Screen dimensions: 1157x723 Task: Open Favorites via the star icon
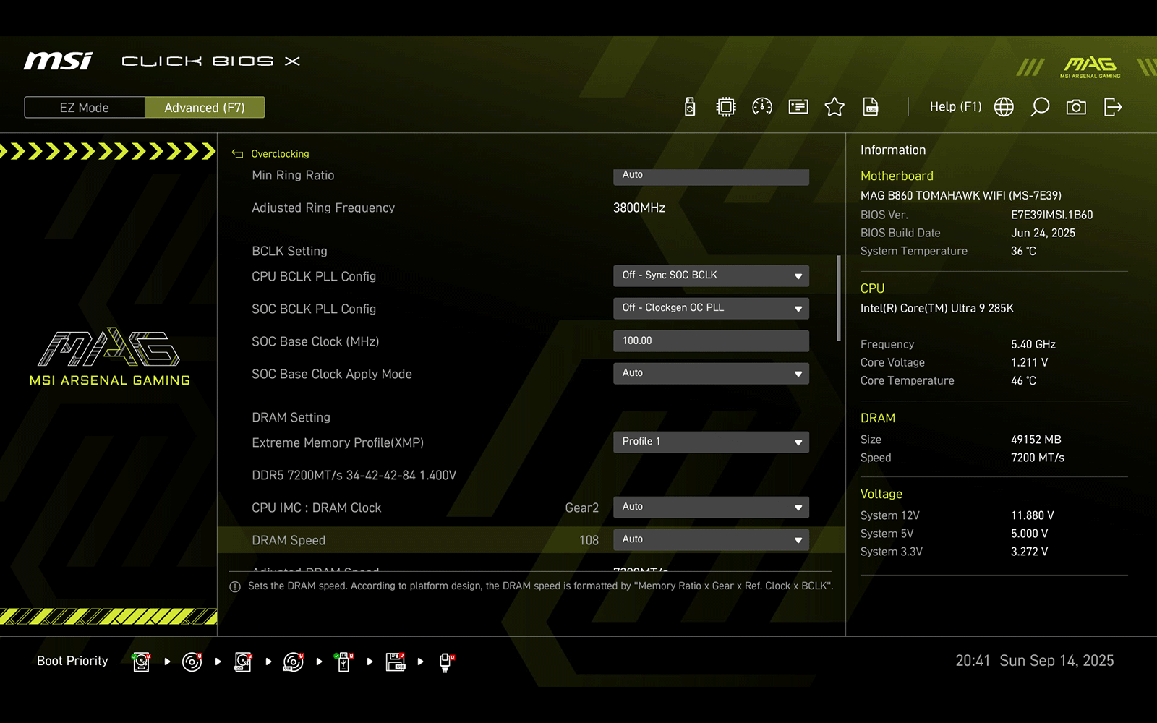(x=834, y=107)
